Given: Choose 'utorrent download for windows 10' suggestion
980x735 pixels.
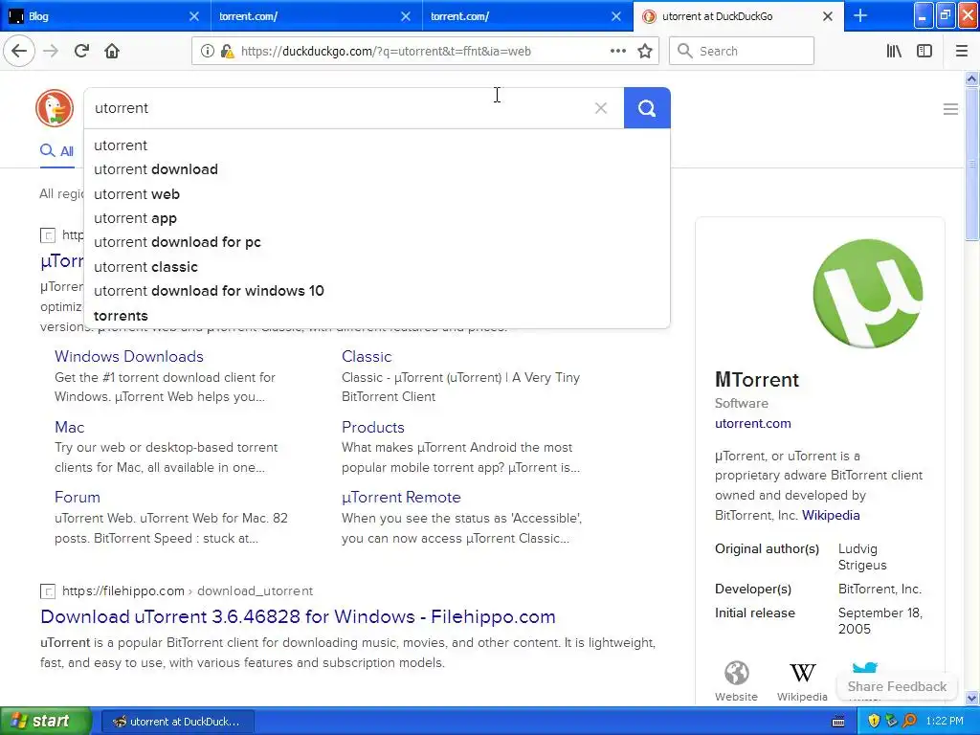Looking at the screenshot, I should pos(376,291).
